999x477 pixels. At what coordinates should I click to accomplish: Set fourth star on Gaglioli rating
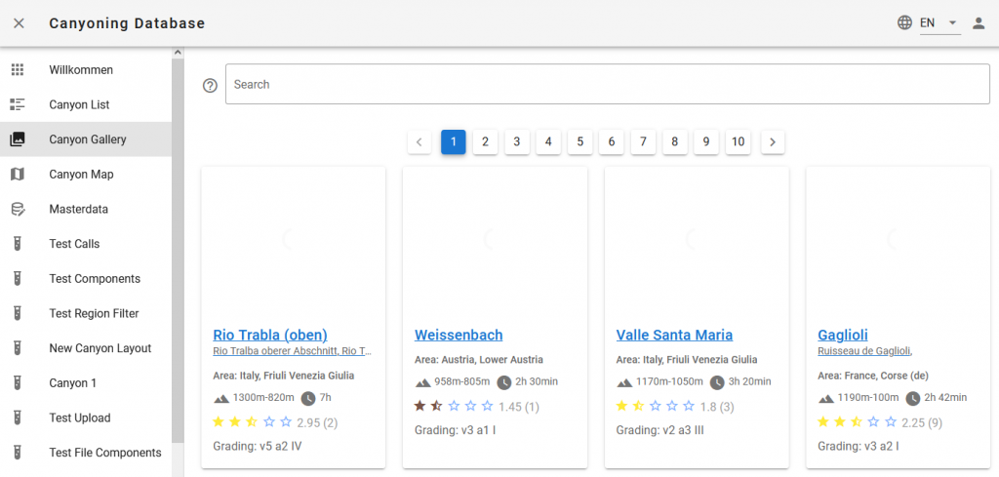pyautogui.click(x=873, y=422)
